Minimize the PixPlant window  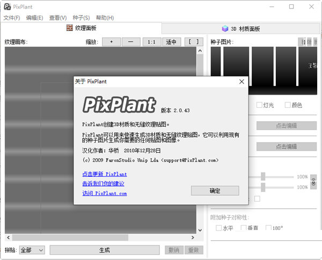[x=272, y=6]
